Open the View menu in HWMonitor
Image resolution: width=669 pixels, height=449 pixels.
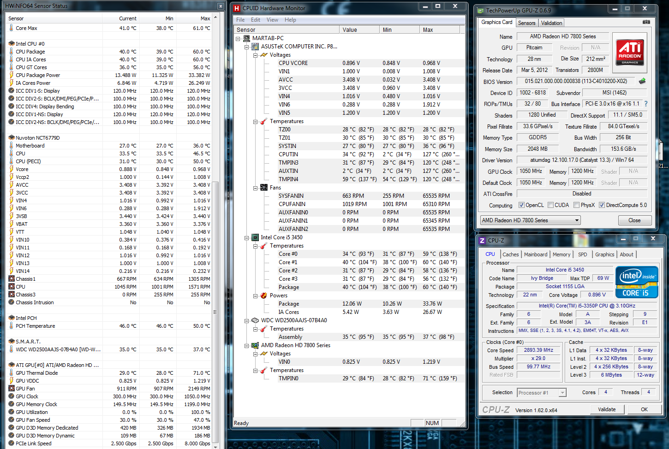(272, 20)
